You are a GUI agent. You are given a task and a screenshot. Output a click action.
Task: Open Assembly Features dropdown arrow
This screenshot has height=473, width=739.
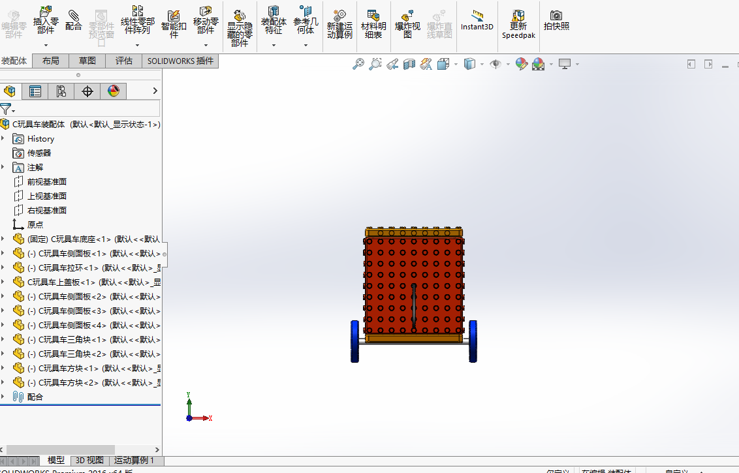tap(274, 45)
